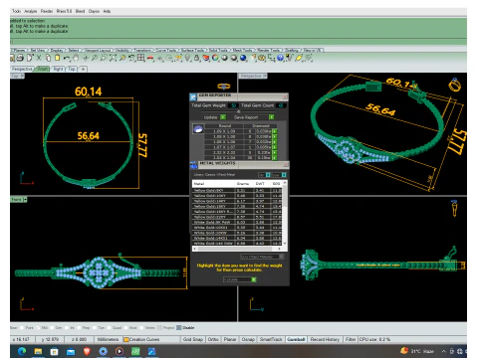The image size is (478, 358).
Task: Open the Tools menu
Action: coord(16,11)
